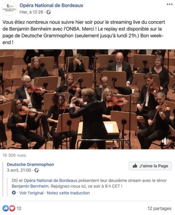The height and width of the screenshot is (215, 175).
Task: Click the Opéra National de Bordeaux profile picture
Action: [x=9, y=9]
